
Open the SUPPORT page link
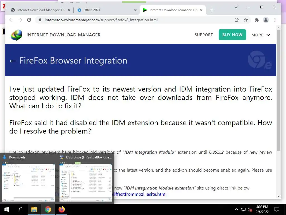coord(204,35)
